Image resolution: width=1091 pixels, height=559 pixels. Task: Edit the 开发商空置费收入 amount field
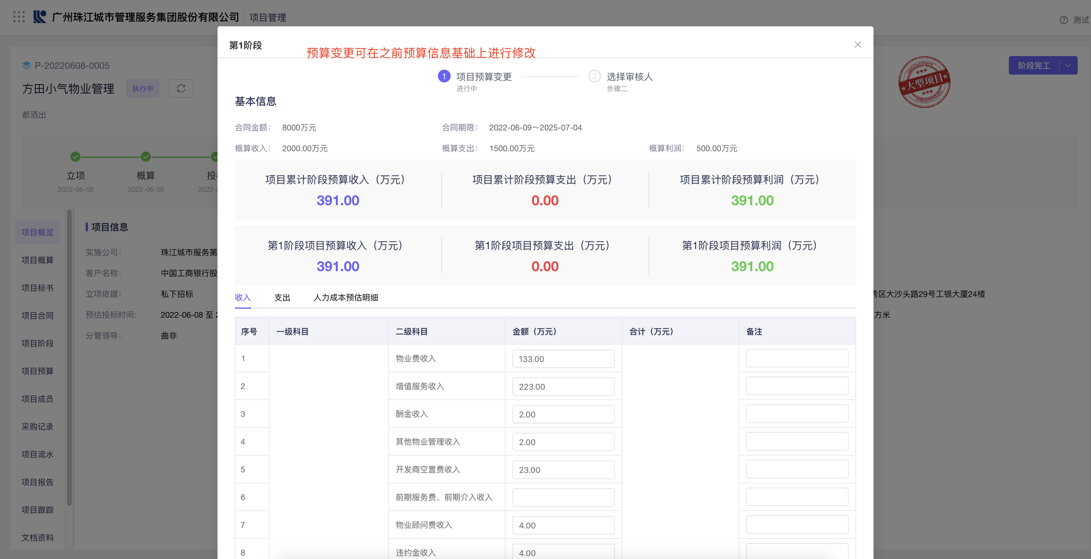pos(563,469)
